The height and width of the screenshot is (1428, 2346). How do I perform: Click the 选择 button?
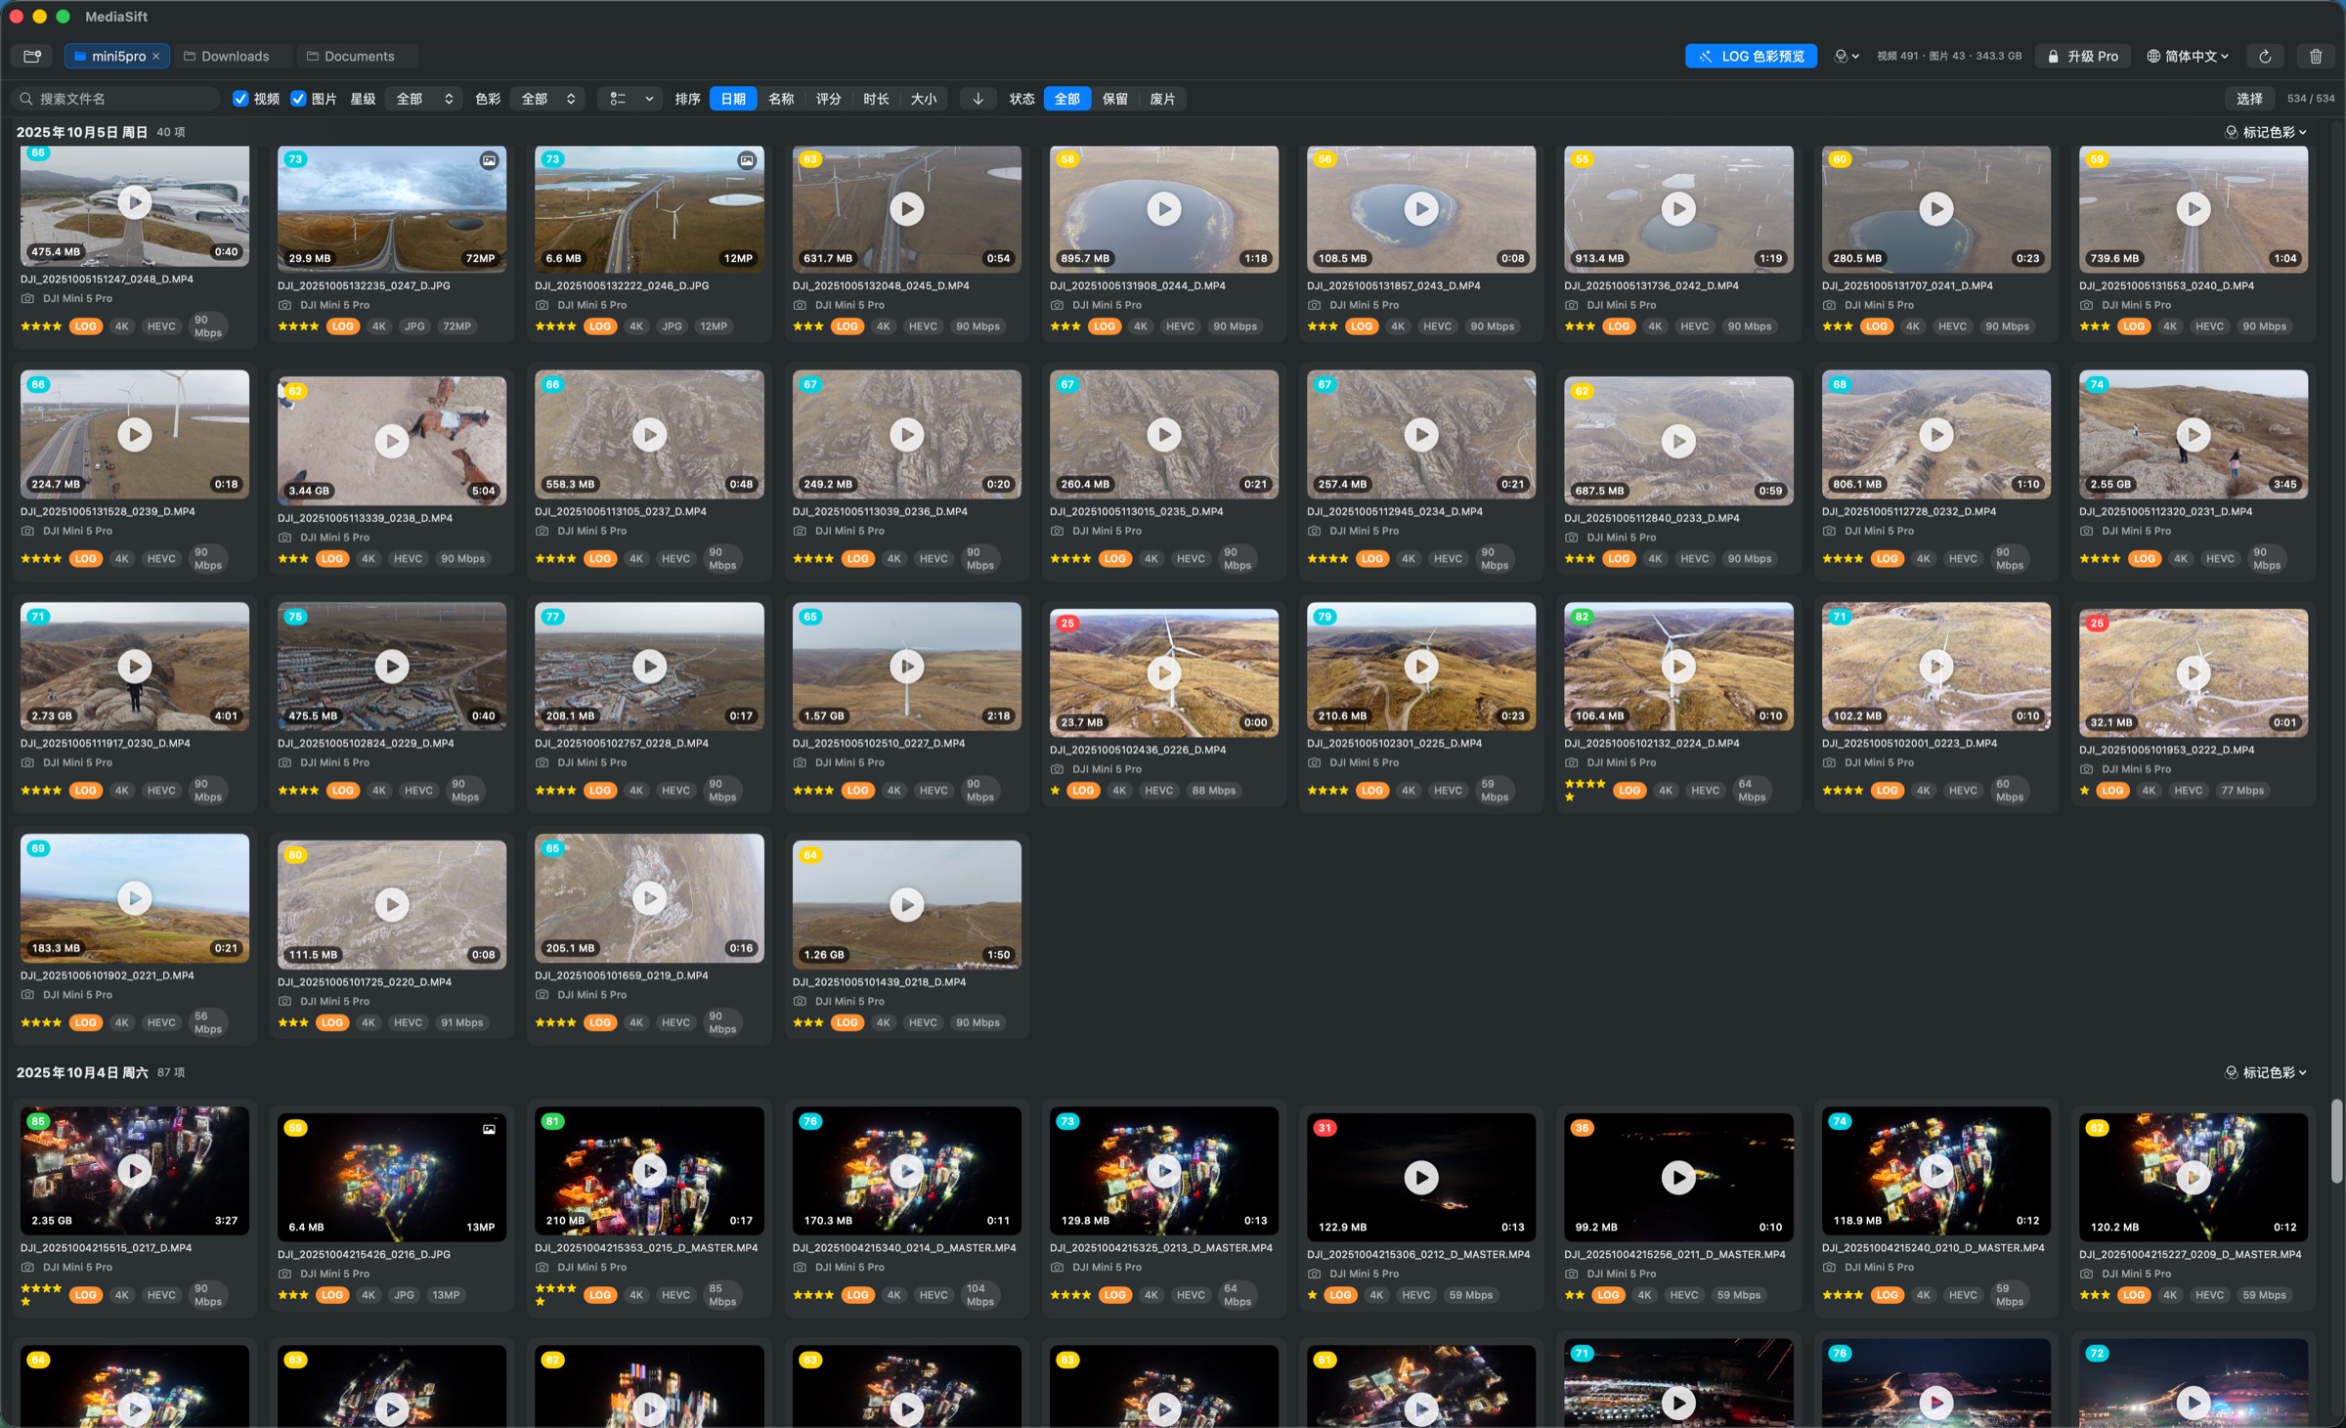[2248, 99]
